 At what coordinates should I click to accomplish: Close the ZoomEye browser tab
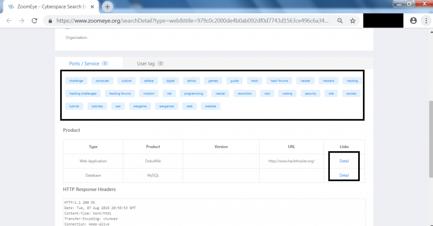tap(93, 7)
